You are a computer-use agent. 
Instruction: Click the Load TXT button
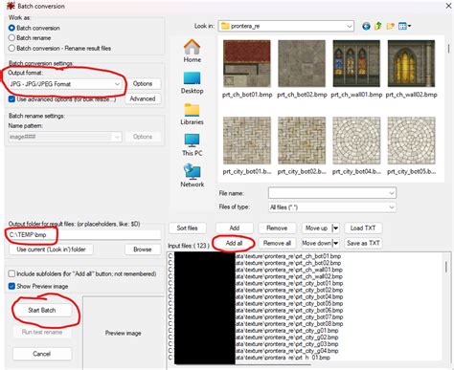[363, 229]
